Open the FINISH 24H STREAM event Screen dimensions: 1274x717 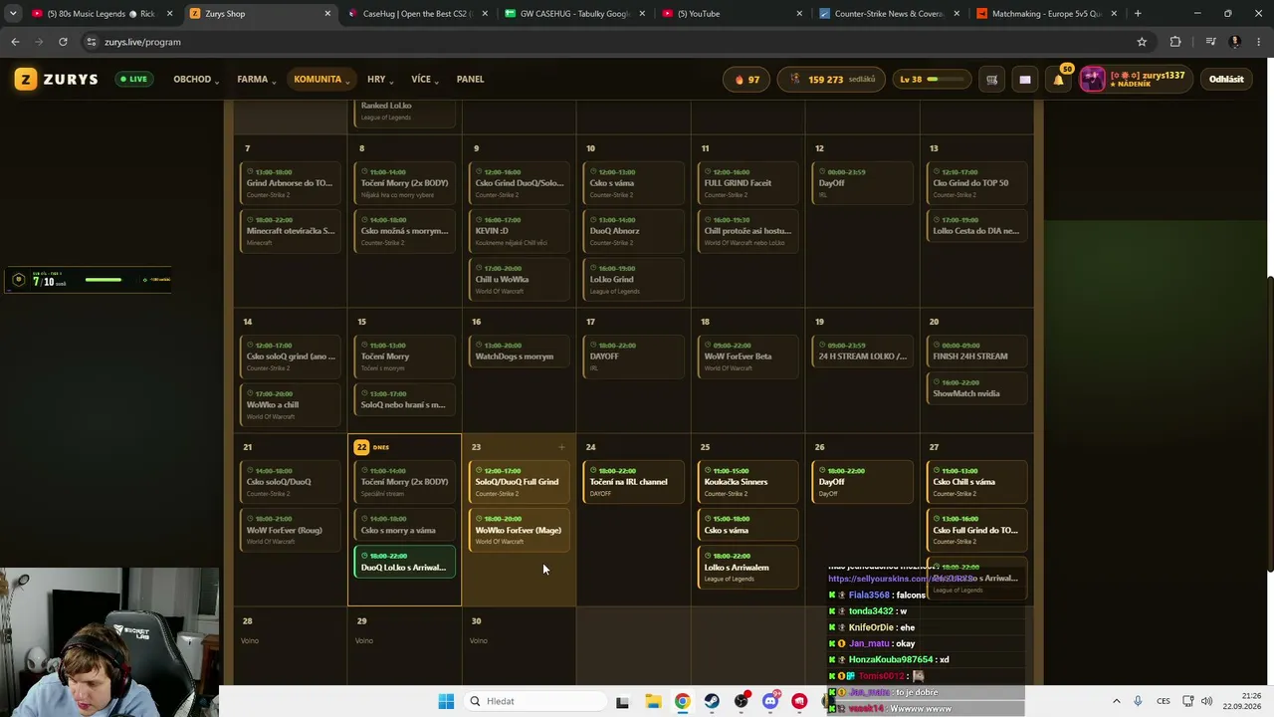(976, 352)
